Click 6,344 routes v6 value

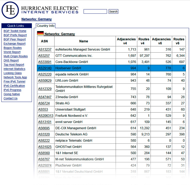coord(180,56)
